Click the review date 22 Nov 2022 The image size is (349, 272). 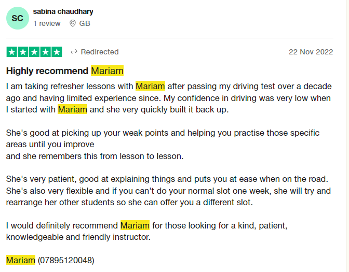click(311, 52)
